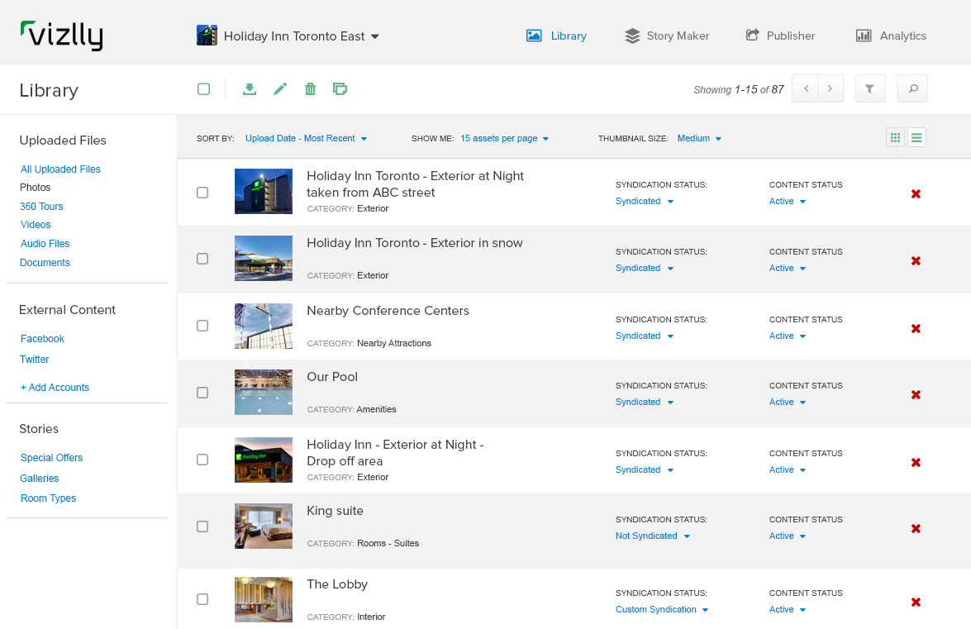Open Twitter external content
Screen dimensions: 971x629
[x=34, y=359]
